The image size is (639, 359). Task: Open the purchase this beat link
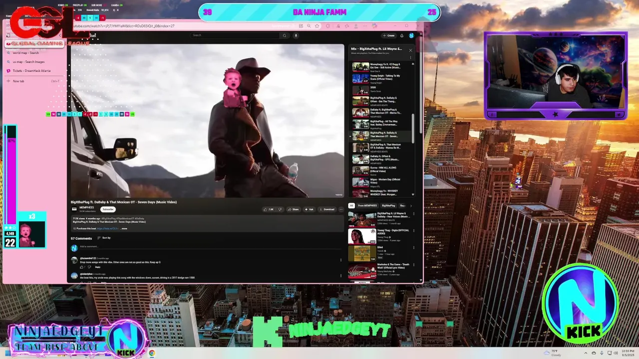pos(107,228)
